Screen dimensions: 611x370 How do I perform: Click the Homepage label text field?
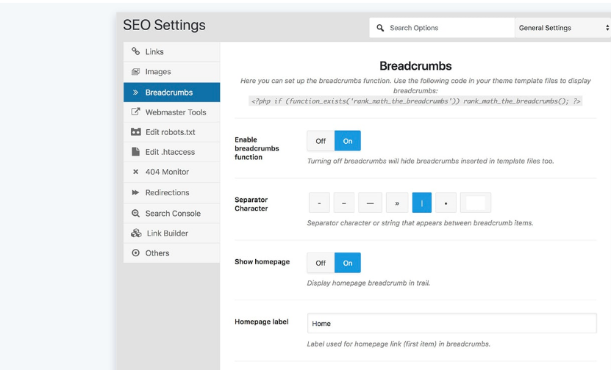[452, 323]
